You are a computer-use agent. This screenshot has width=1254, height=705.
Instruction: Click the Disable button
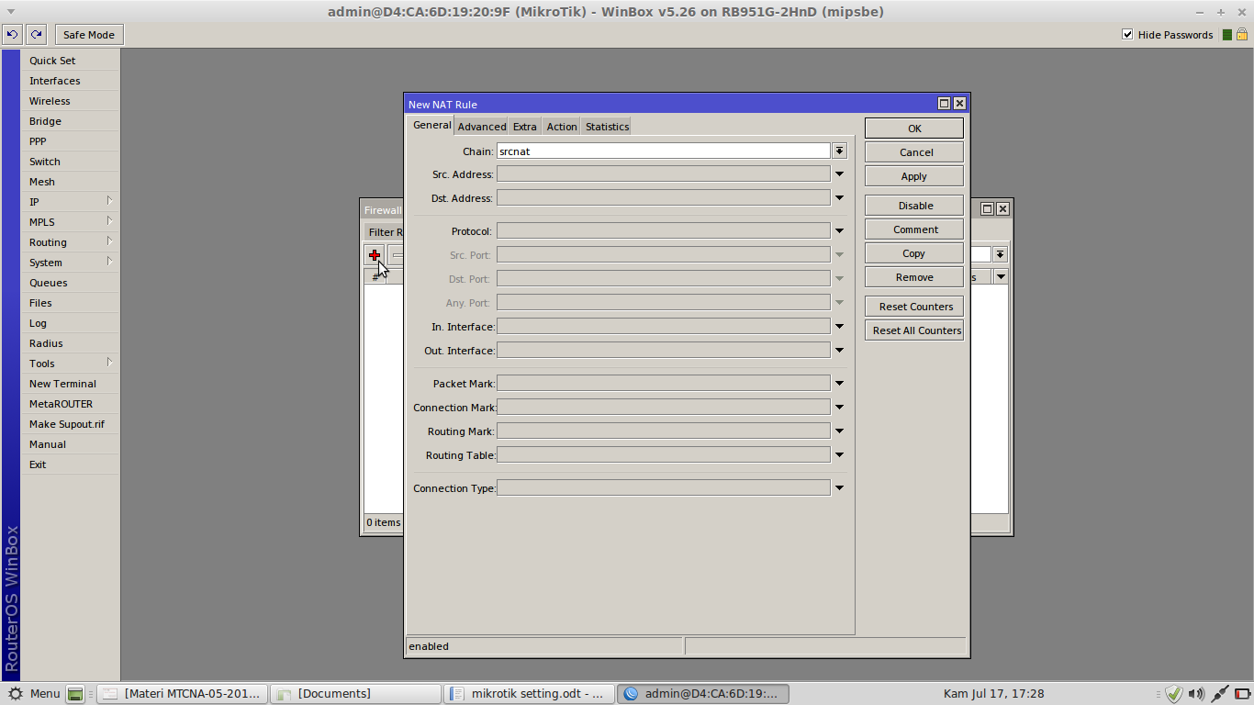[x=914, y=206]
